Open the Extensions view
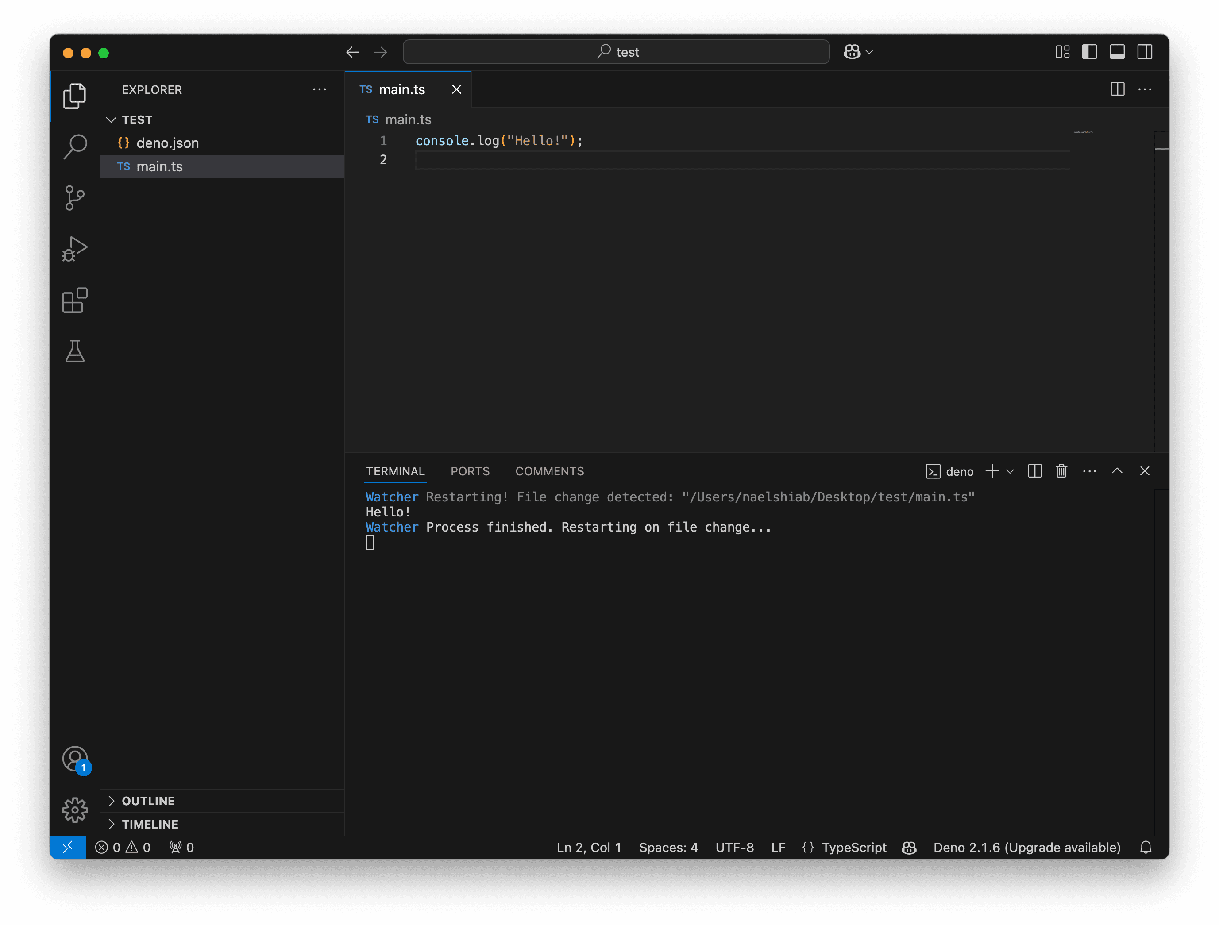The width and height of the screenshot is (1219, 925). pos(75,300)
